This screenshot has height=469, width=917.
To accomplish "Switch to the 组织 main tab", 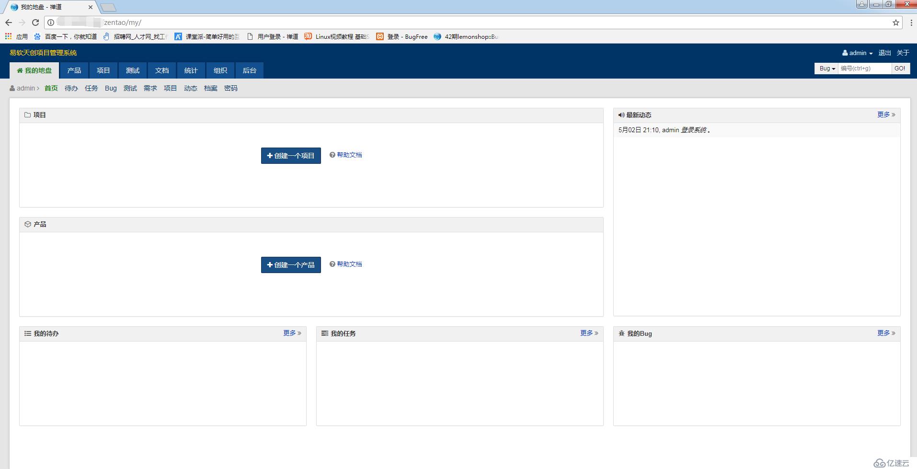I will pos(220,70).
